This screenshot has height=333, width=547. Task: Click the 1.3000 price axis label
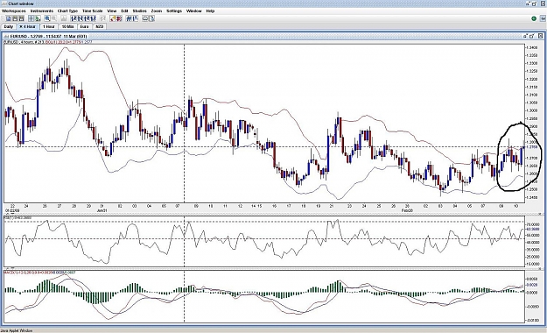coord(532,110)
